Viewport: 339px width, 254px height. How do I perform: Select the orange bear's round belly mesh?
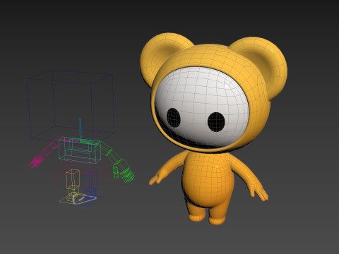pos(209,179)
